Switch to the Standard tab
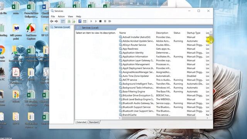This screenshot has width=247, height=139. (x=94, y=122)
